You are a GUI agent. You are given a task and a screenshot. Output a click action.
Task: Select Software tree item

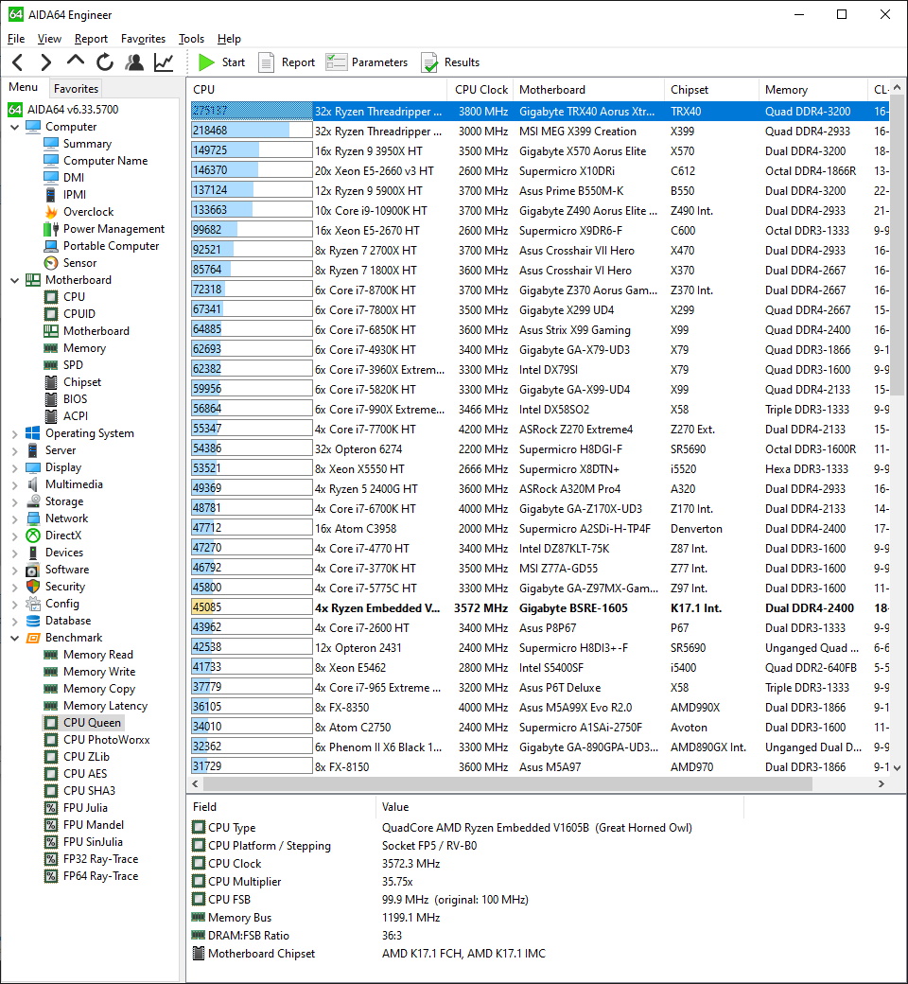[x=67, y=570]
